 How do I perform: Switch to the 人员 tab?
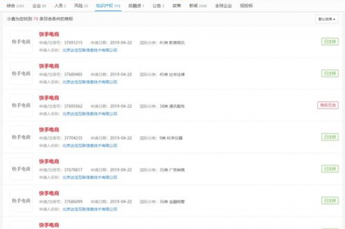60,6
